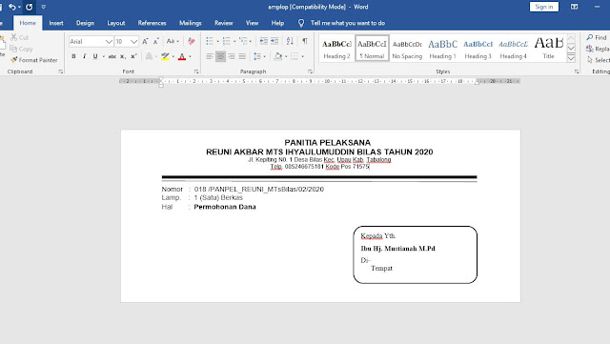Click the Numbering list icon
This screenshot has height=344, width=610.
point(227,41)
